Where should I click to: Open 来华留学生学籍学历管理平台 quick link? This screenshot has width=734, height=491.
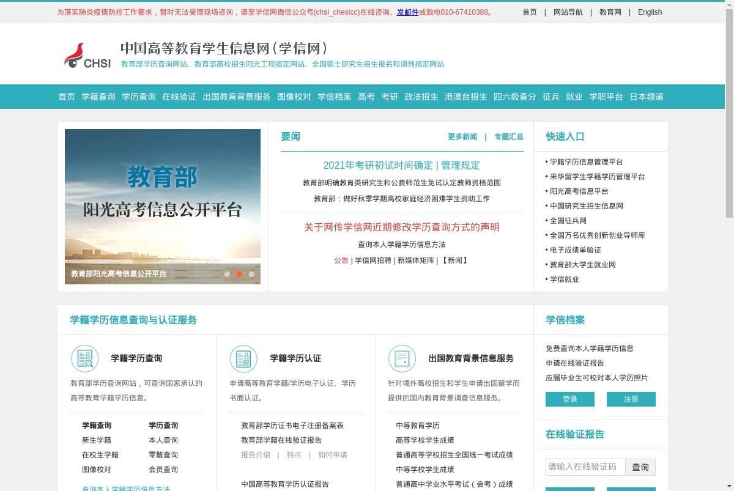click(598, 177)
